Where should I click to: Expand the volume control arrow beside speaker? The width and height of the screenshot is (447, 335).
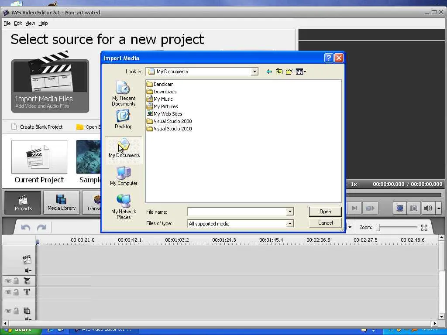coord(439,208)
